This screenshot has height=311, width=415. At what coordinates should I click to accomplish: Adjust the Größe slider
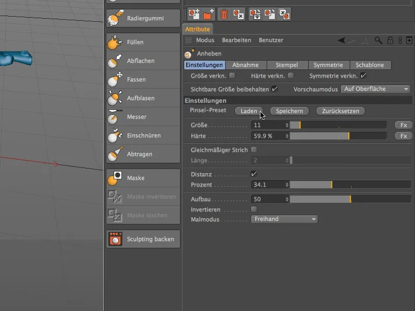point(338,125)
